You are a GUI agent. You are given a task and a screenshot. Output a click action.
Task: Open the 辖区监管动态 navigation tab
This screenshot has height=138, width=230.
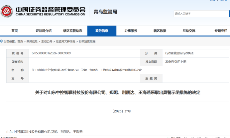point(72,31)
